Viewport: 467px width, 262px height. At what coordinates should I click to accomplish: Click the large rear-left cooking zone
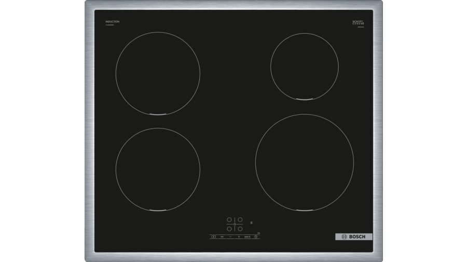click(158, 72)
